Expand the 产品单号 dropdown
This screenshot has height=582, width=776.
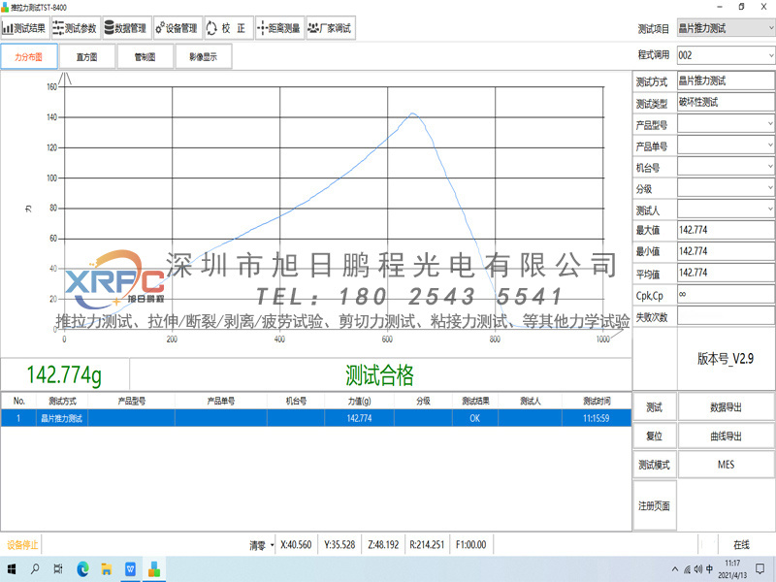770,145
